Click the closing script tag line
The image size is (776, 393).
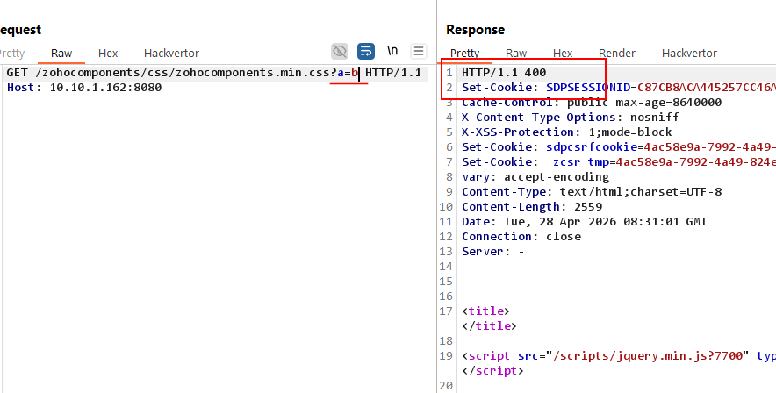click(492, 370)
